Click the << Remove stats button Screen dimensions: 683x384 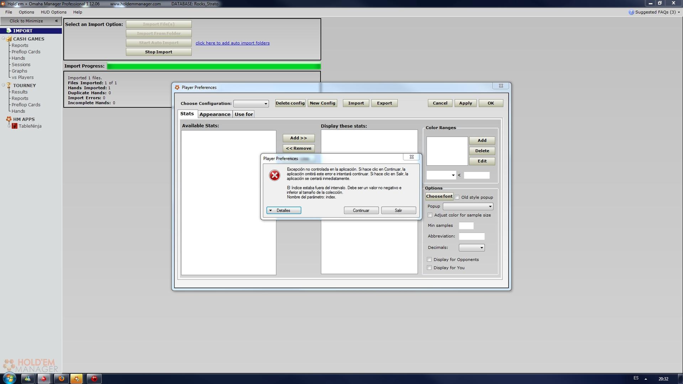tap(299, 148)
